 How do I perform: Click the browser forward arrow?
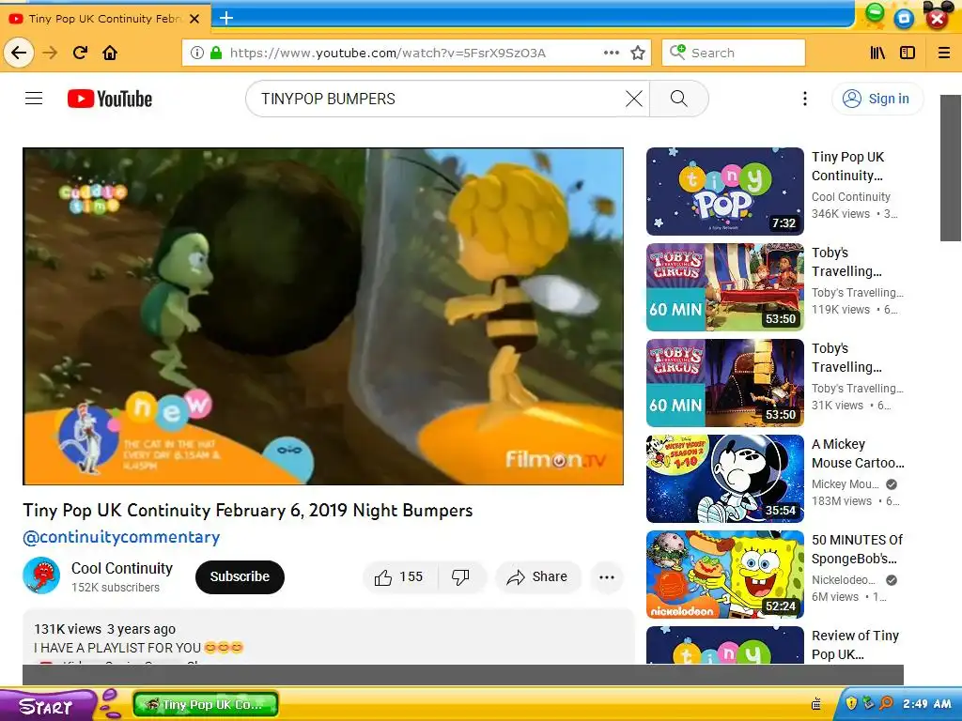tap(51, 53)
